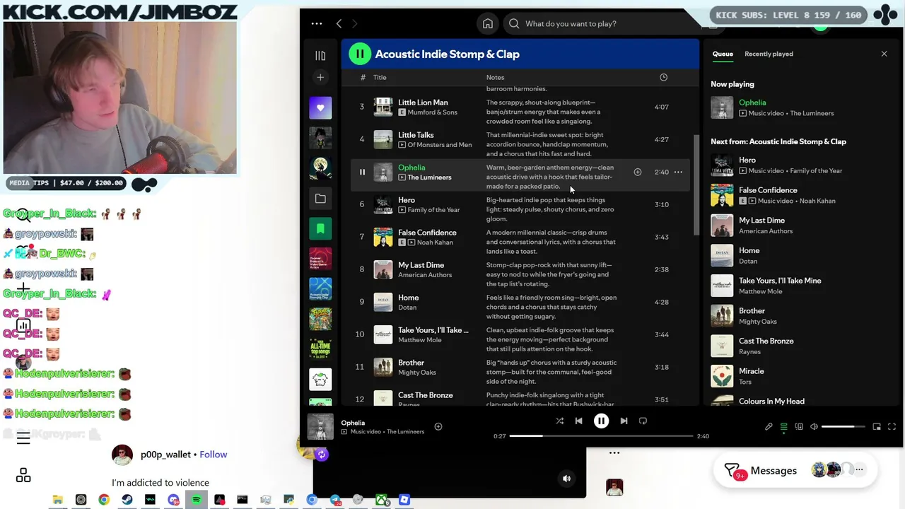905x509 pixels.
Task: Select the False Confidence track in the tracklist
Action: pyautogui.click(x=427, y=233)
